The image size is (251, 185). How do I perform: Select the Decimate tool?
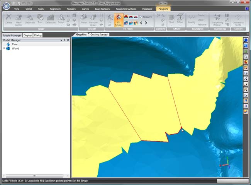30,19
